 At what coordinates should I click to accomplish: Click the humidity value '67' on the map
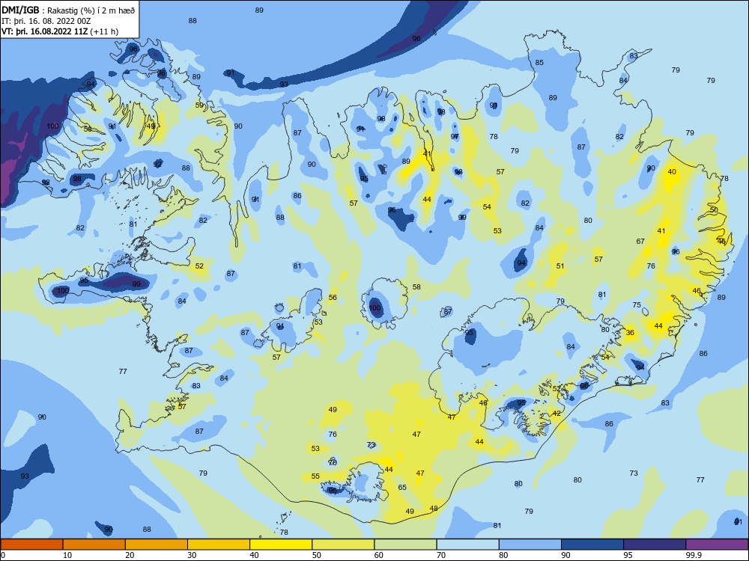click(640, 242)
